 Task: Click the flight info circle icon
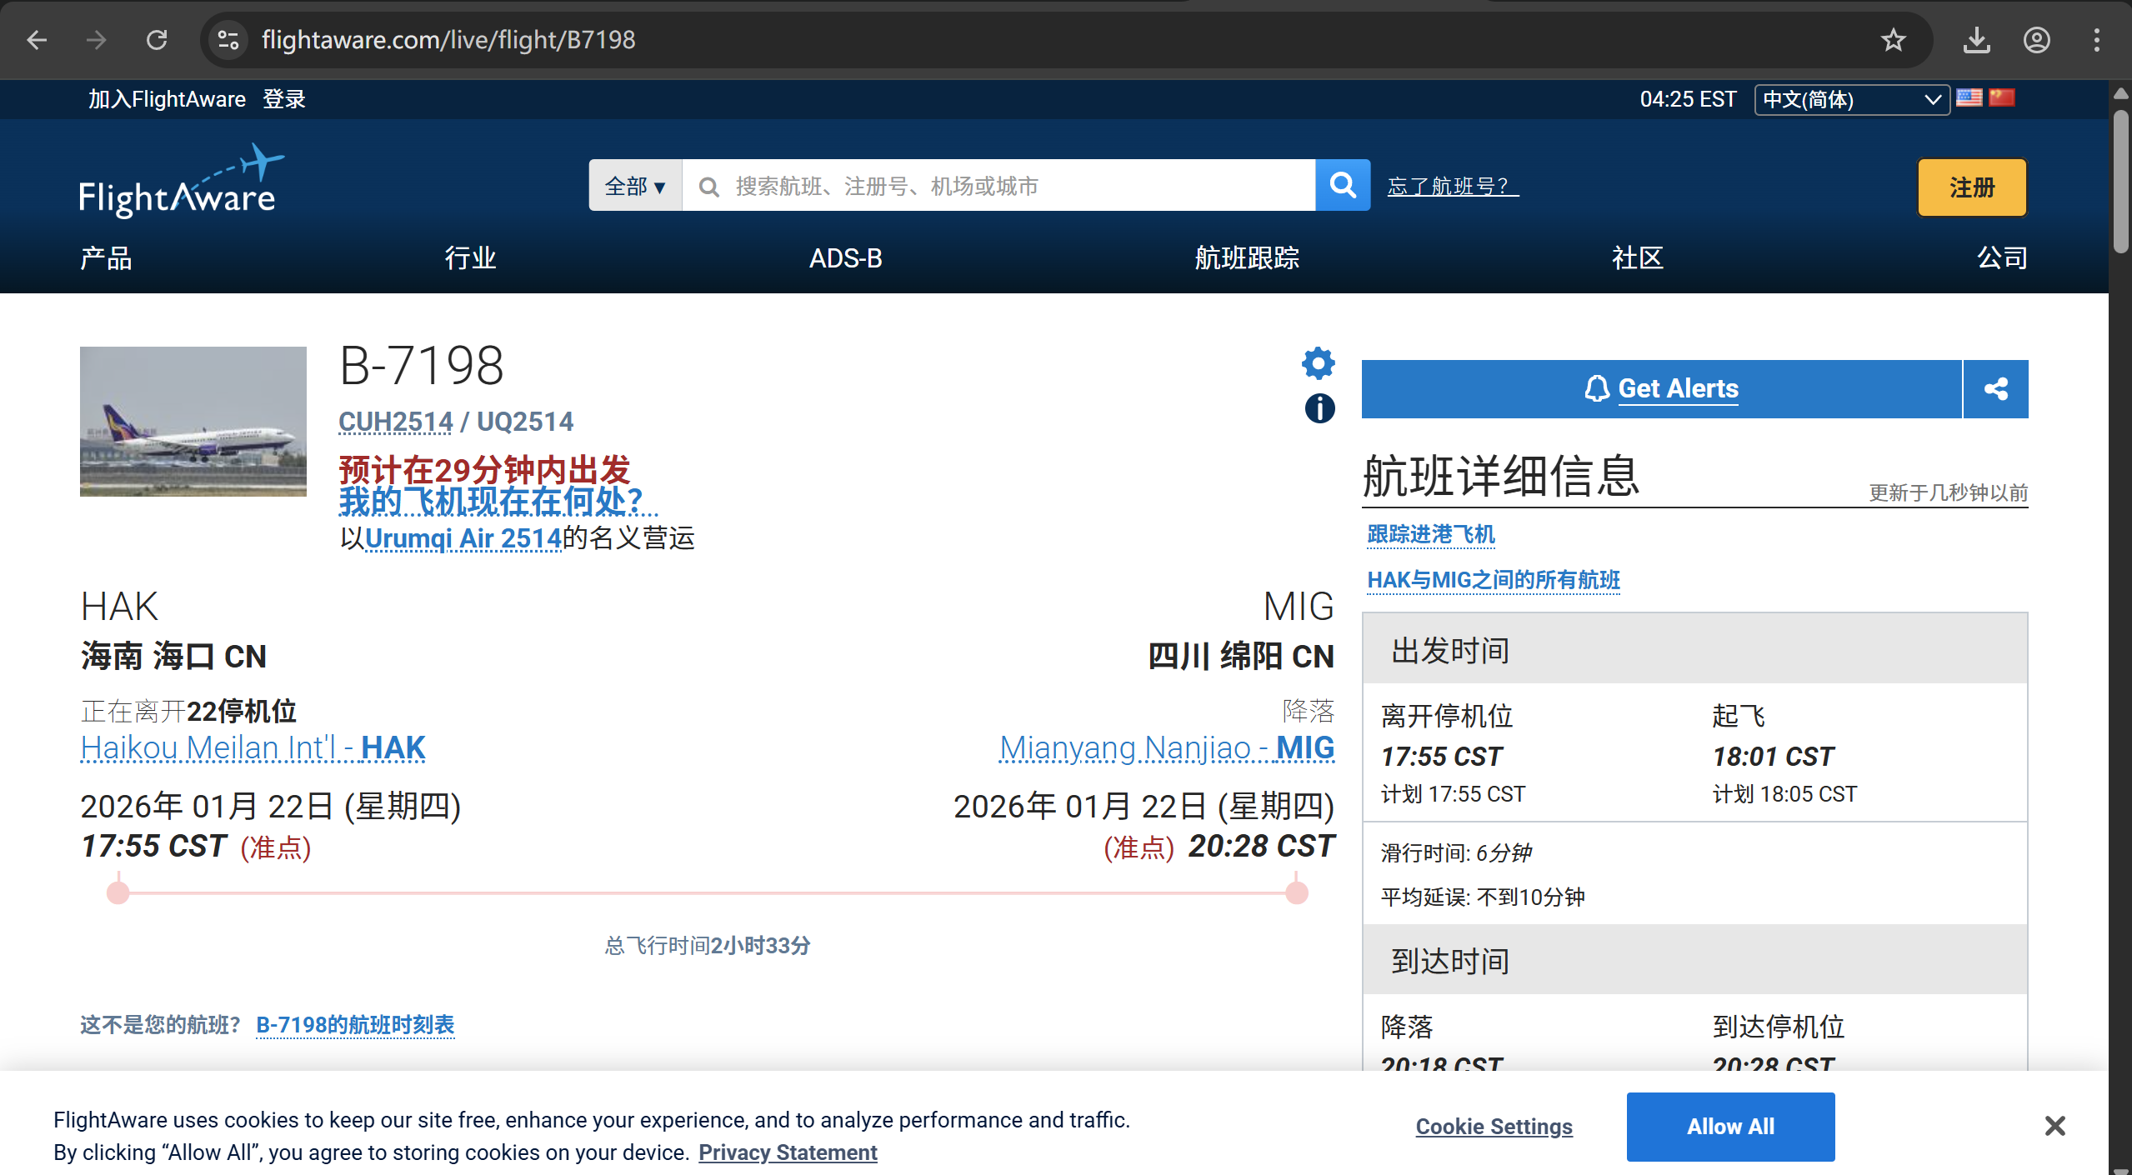1319,408
